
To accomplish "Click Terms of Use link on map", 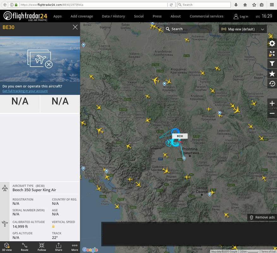I will (x=268, y=251).
